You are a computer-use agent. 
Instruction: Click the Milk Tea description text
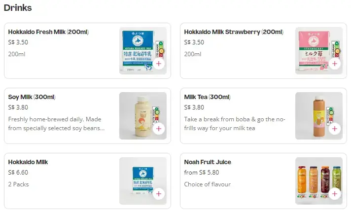point(235,124)
